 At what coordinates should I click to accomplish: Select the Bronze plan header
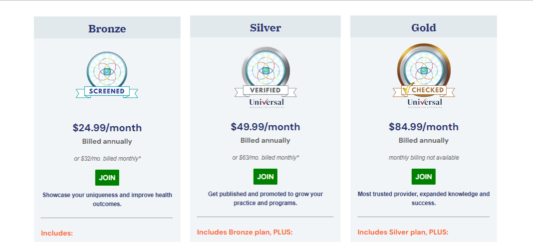pyautogui.click(x=107, y=27)
